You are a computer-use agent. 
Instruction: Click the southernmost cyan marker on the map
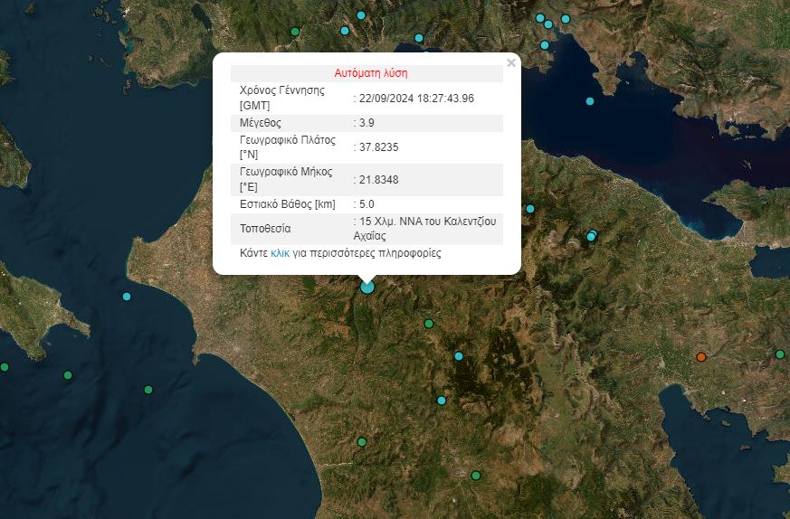point(442,401)
